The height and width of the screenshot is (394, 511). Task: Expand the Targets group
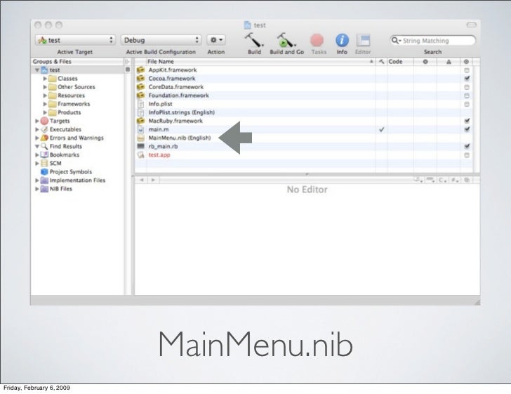click(x=37, y=121)
